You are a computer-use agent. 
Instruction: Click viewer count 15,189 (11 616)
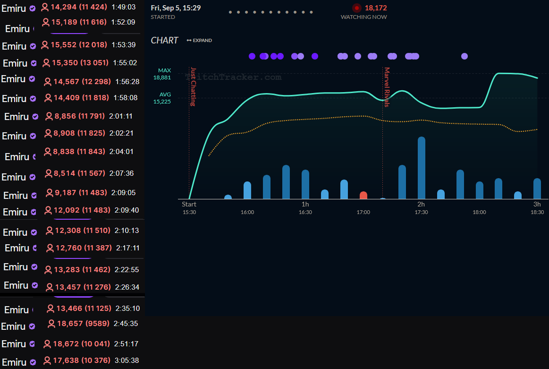point(79,22)
